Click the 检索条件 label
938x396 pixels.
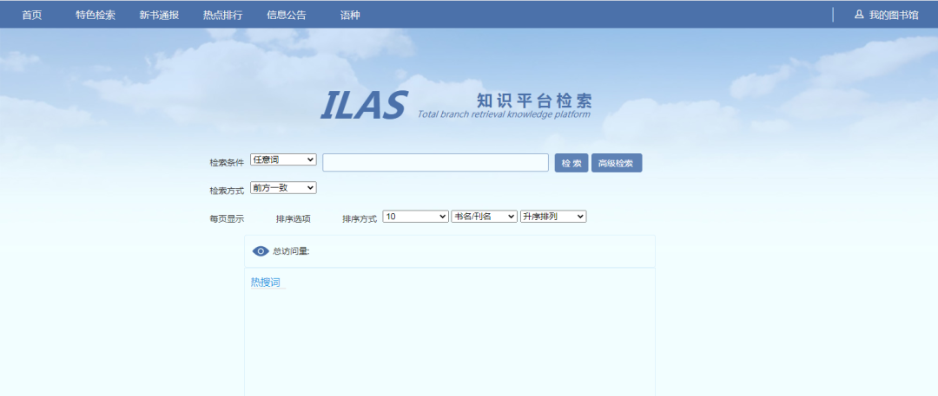pos(227,163)
